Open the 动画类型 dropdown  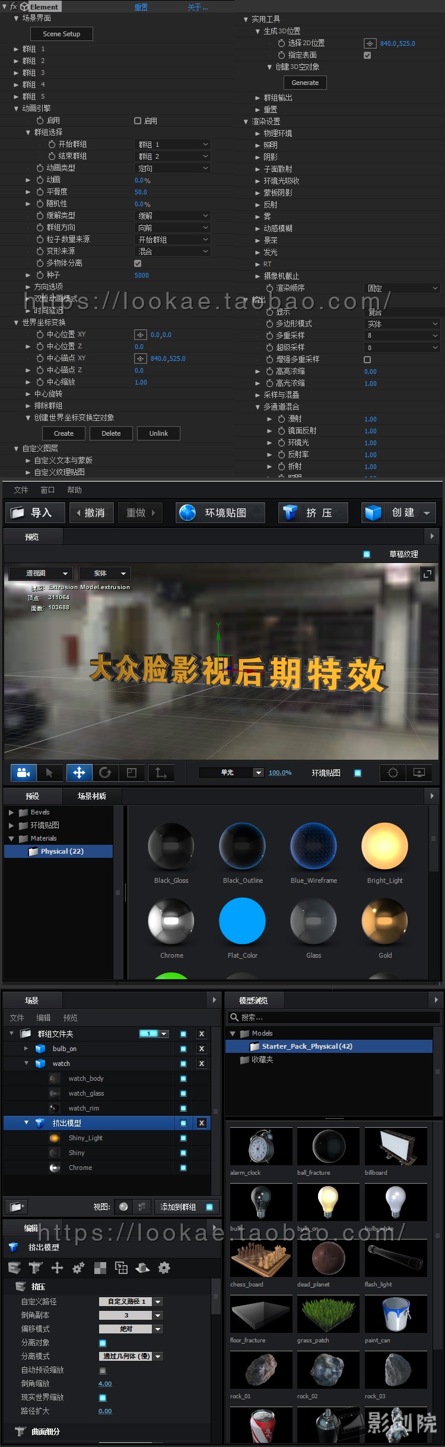173,168
